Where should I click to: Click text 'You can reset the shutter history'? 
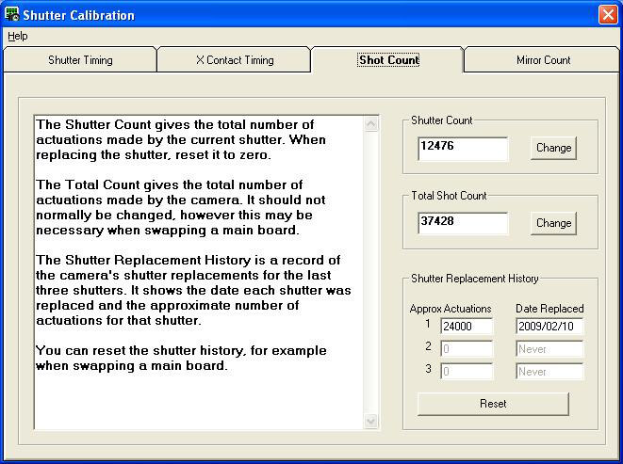pyautogui.click(x=141, y=351)
